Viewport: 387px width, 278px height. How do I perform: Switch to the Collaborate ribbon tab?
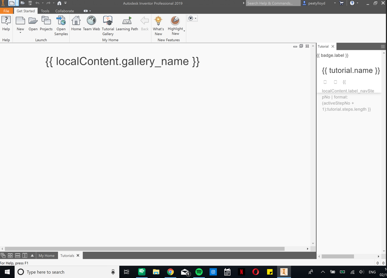[65, 11]
